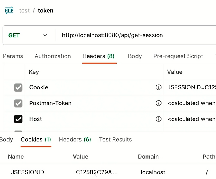Uncheck the Host header checkbox
The image size is (216, 179).
click(18, 119)
